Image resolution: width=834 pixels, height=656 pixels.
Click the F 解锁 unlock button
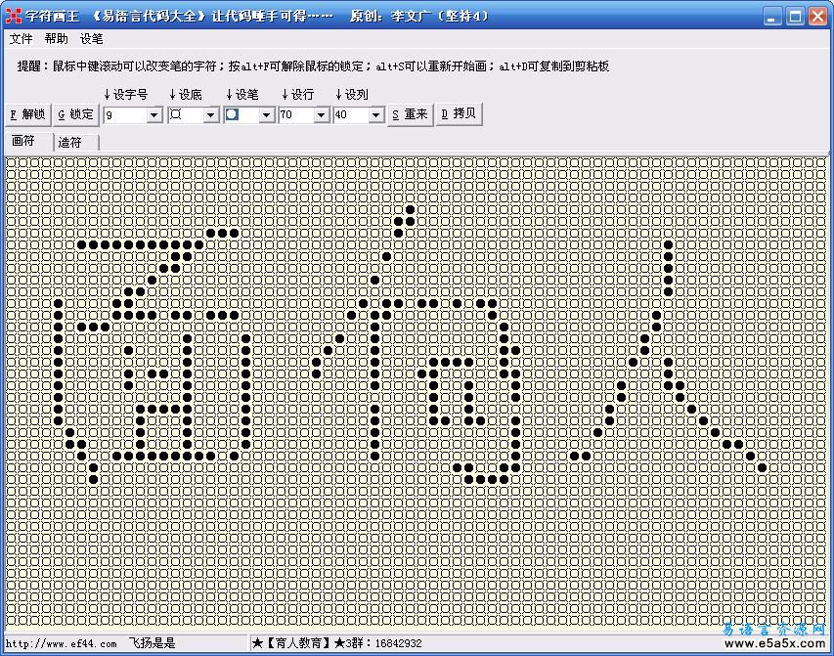27,114
